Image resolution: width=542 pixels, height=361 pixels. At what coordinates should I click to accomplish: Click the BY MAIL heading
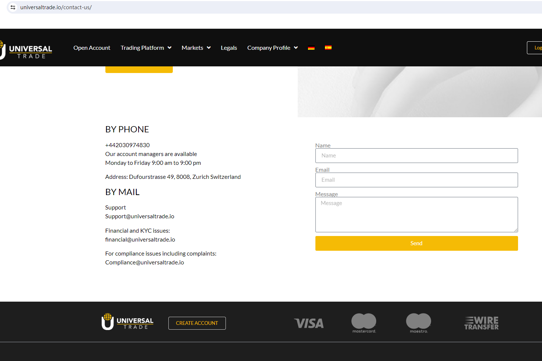coord(122,192)
